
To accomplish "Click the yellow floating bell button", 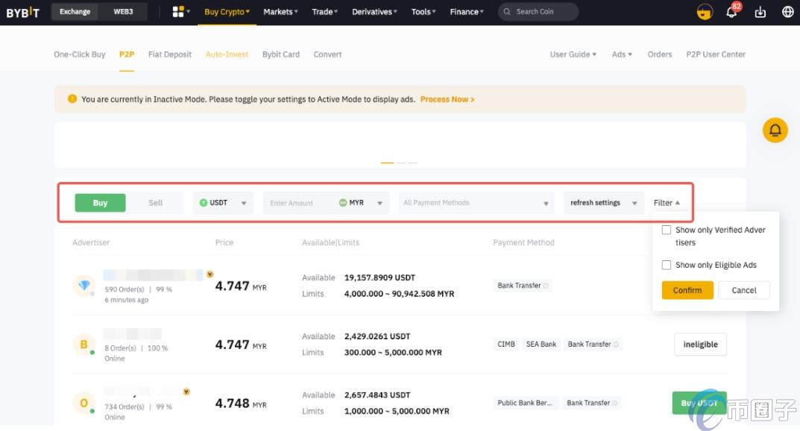I will [775, 130].
